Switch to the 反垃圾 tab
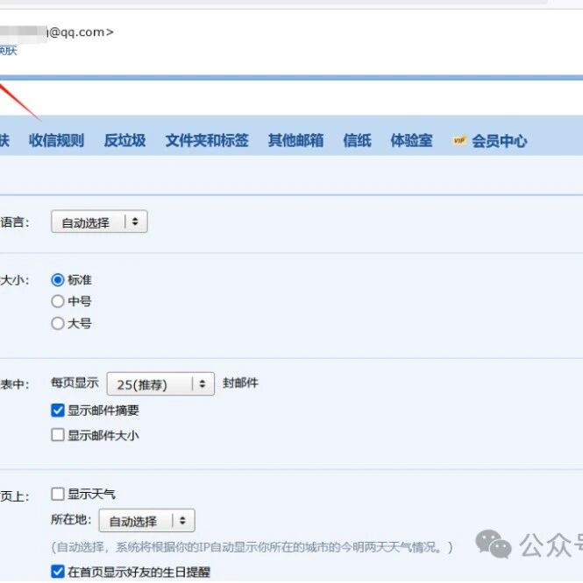Screen dimensions: 583x583 (x=124, y=141)
